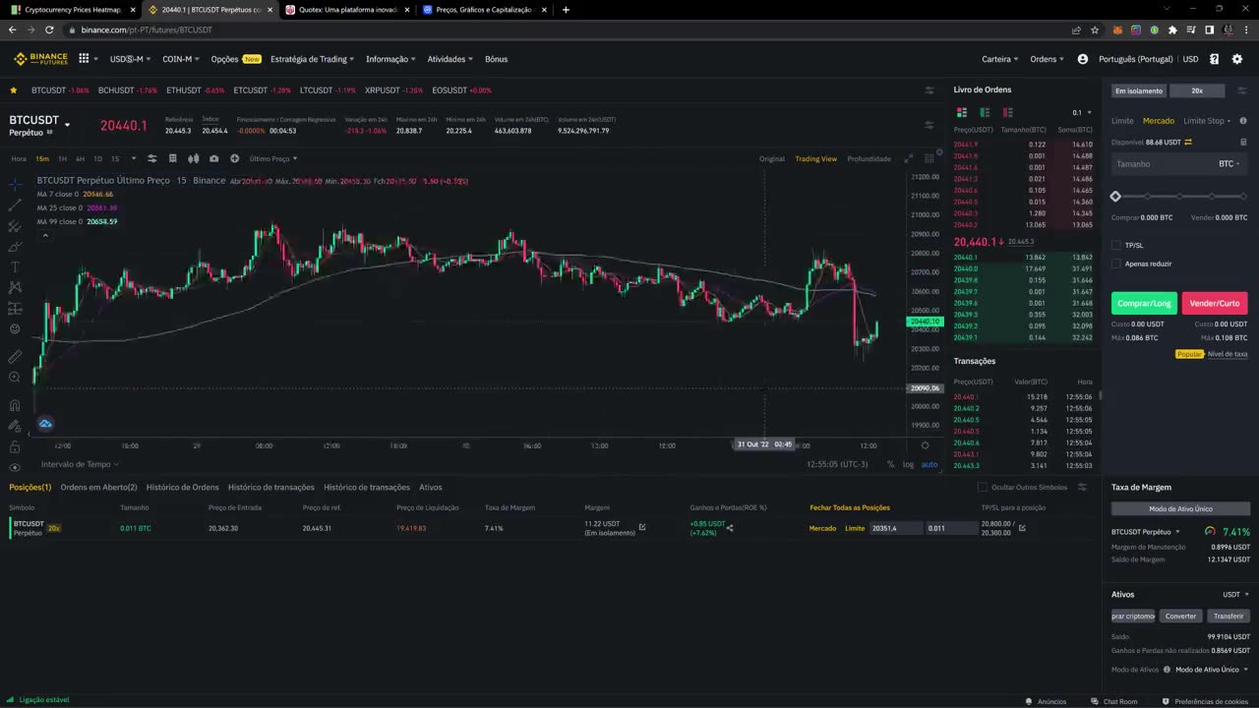This screenshot has width=1259, height=708.
Task: Show only buy orders in order book
Action: [984, 112]
